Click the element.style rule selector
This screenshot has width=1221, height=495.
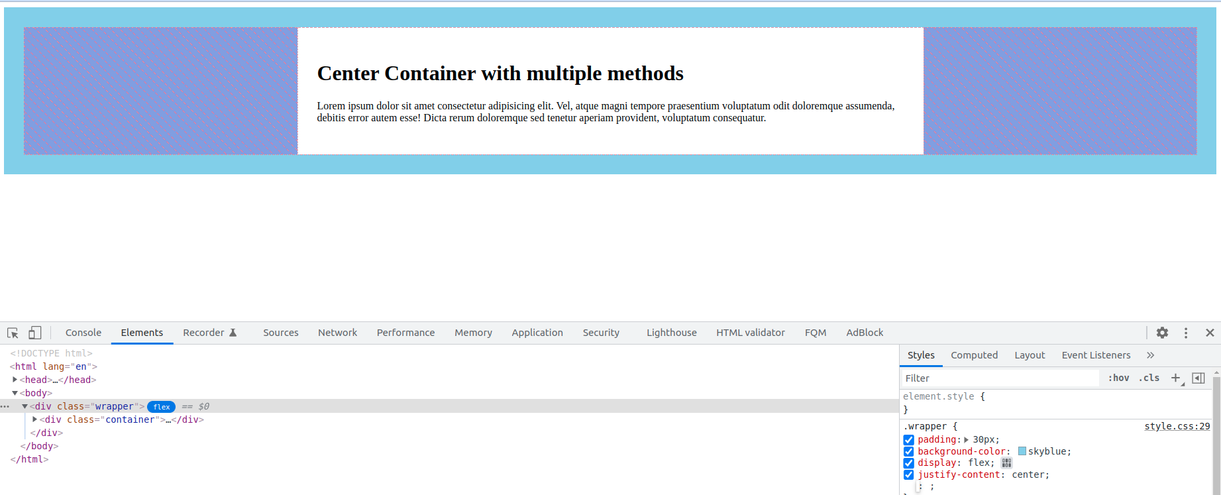(938, 396)
